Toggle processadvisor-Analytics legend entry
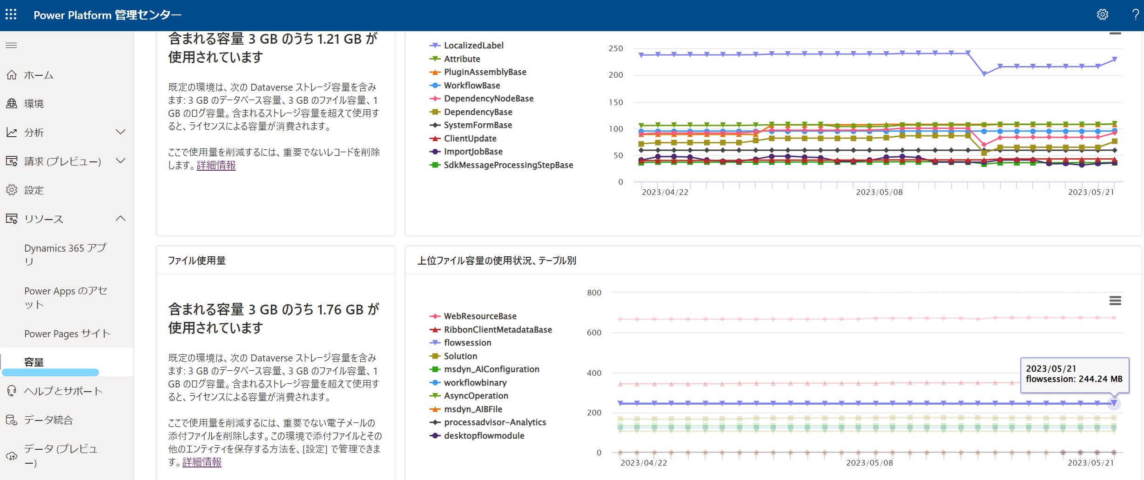Viewport: 1144px width, 480px height. point(488,422)
